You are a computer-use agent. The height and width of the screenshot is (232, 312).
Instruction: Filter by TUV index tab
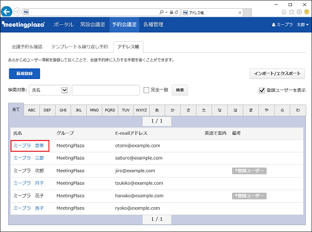[125, 110]
